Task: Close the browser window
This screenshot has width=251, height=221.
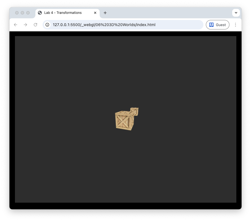Action: [x=17, y=13]
